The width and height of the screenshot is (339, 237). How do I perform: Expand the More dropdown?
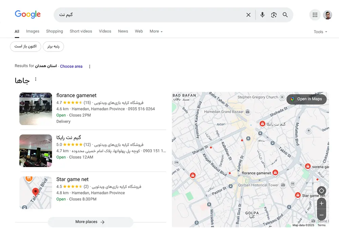coord(156,31)
